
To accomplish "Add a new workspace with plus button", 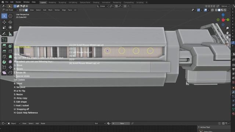I will tap(147, 3).
